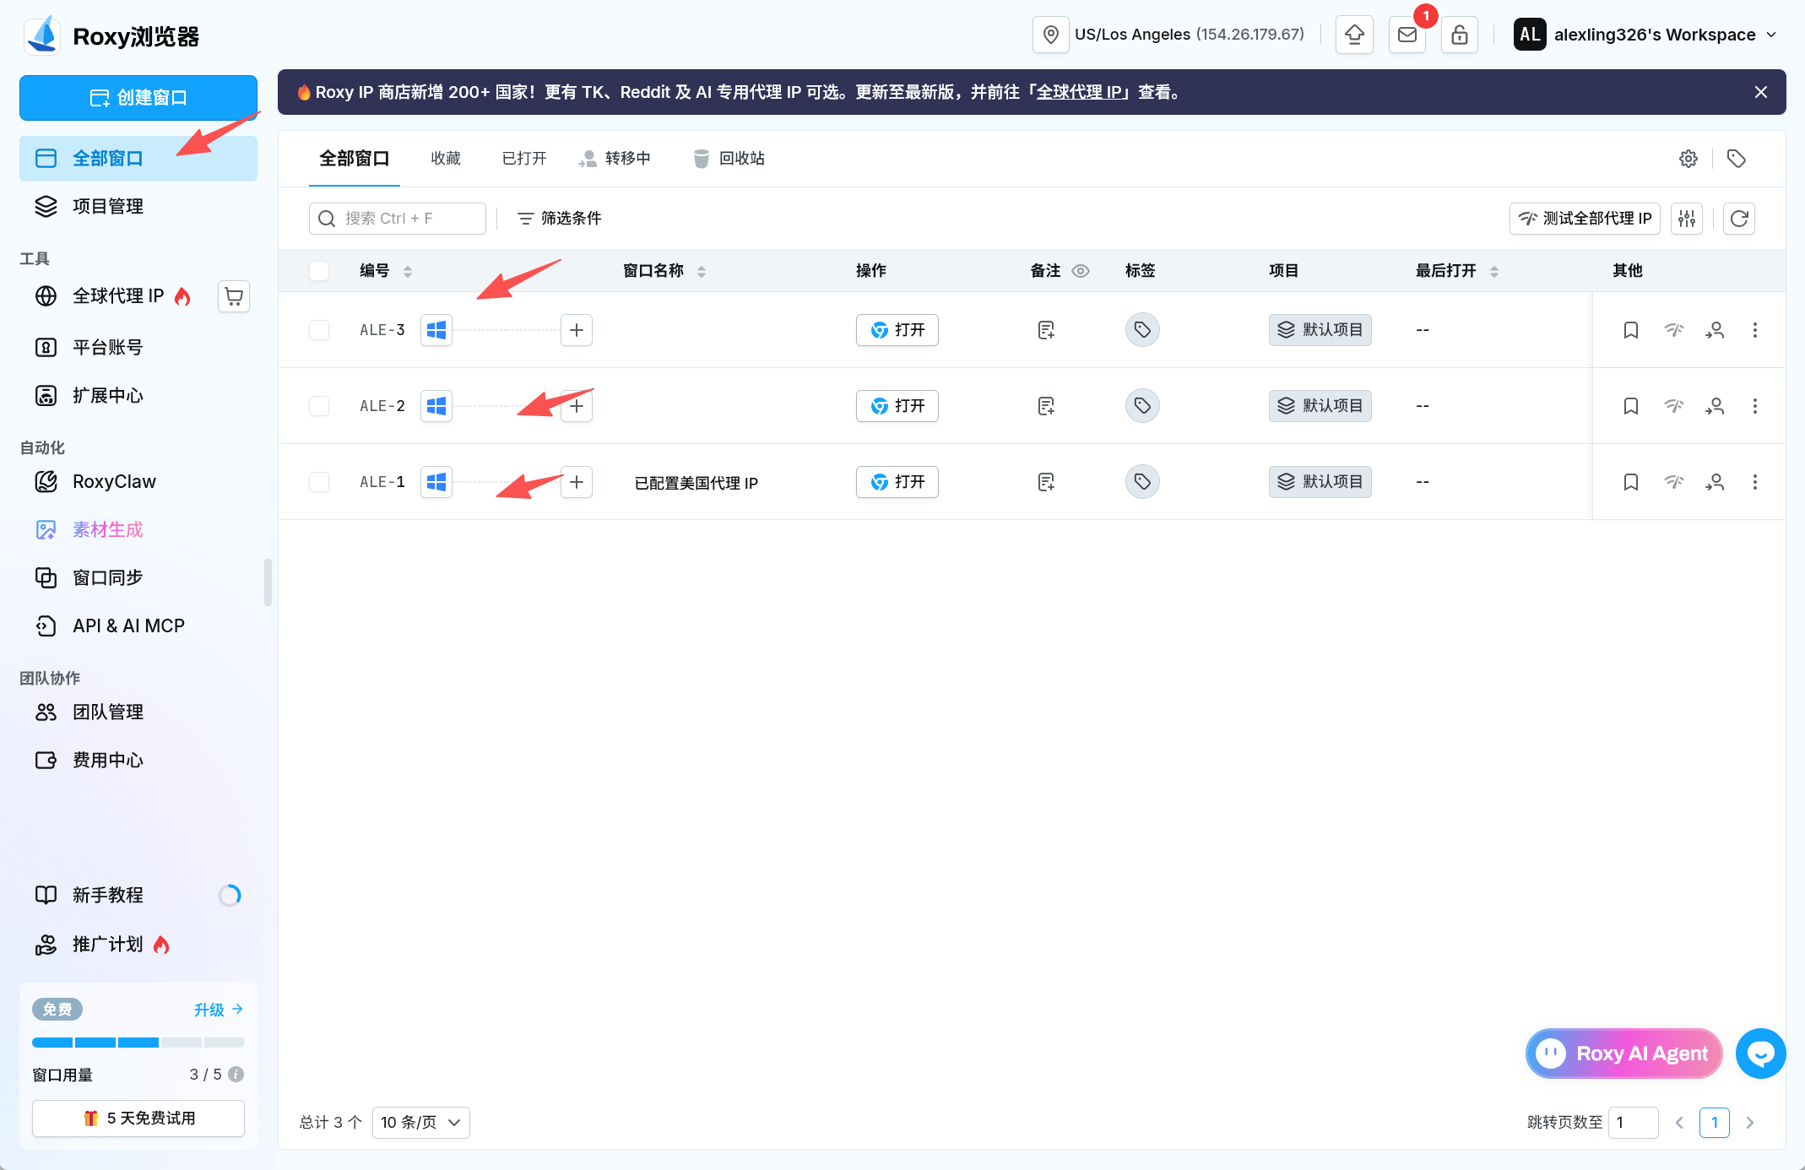1805x1170 pixels.
Task: Set tag for ALE-1 window
Action: click(x=1142, y=482)
